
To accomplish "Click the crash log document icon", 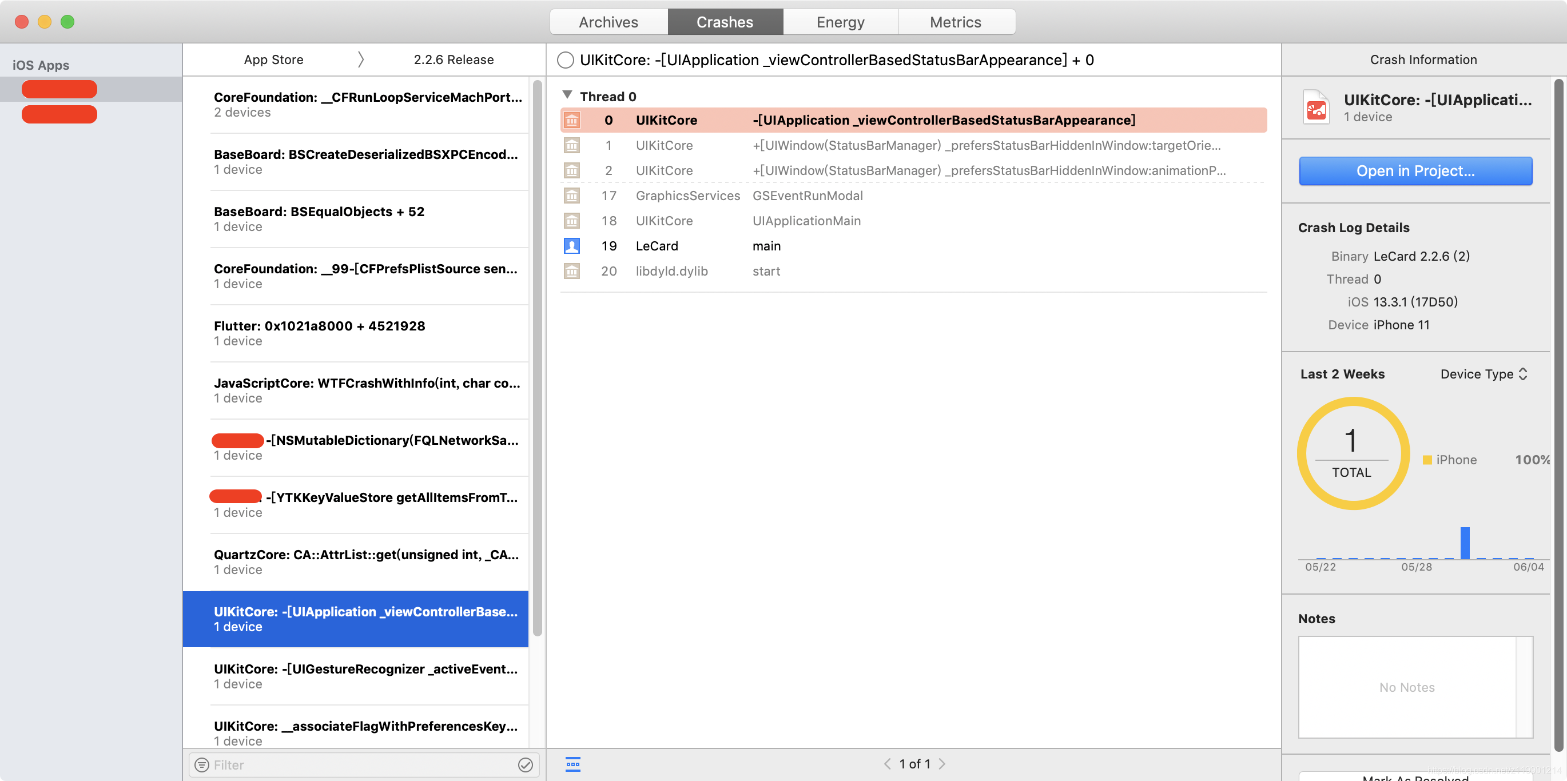I will point(1317,107).
